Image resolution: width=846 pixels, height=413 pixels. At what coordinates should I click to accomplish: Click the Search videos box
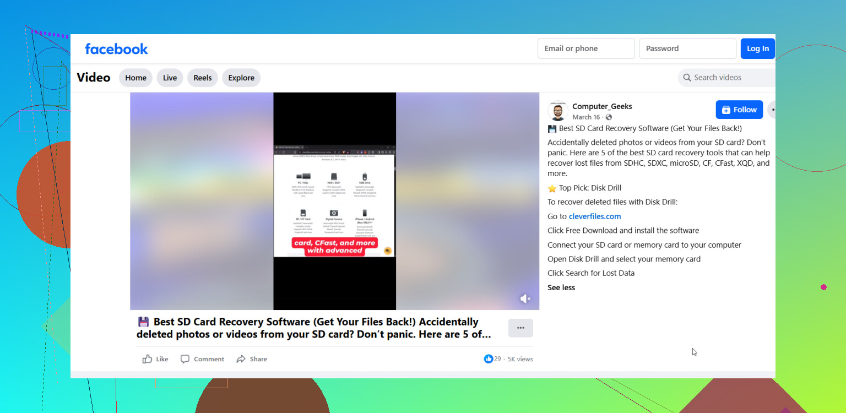[x=726, y=78]
